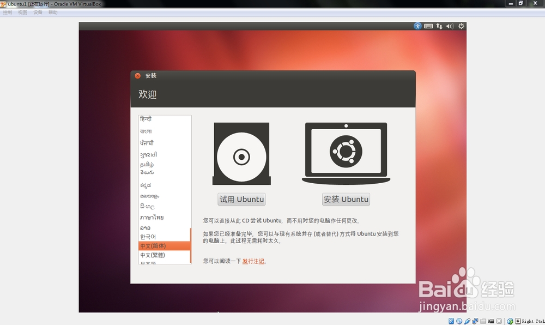Image resolution: width=545 pixels, height=325 pixels.
Task: Open the keyboard layout indicator
Action: [428, 26]
